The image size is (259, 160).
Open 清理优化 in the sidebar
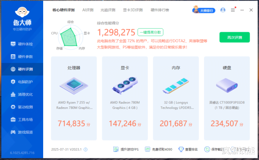[x=22, y=94]
